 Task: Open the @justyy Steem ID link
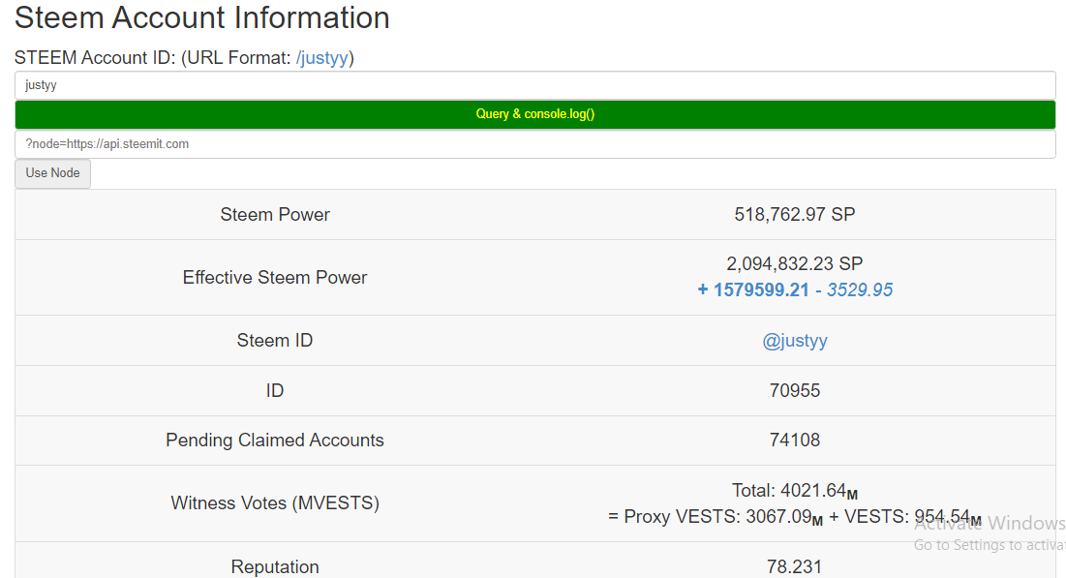(x=795, y=341)
